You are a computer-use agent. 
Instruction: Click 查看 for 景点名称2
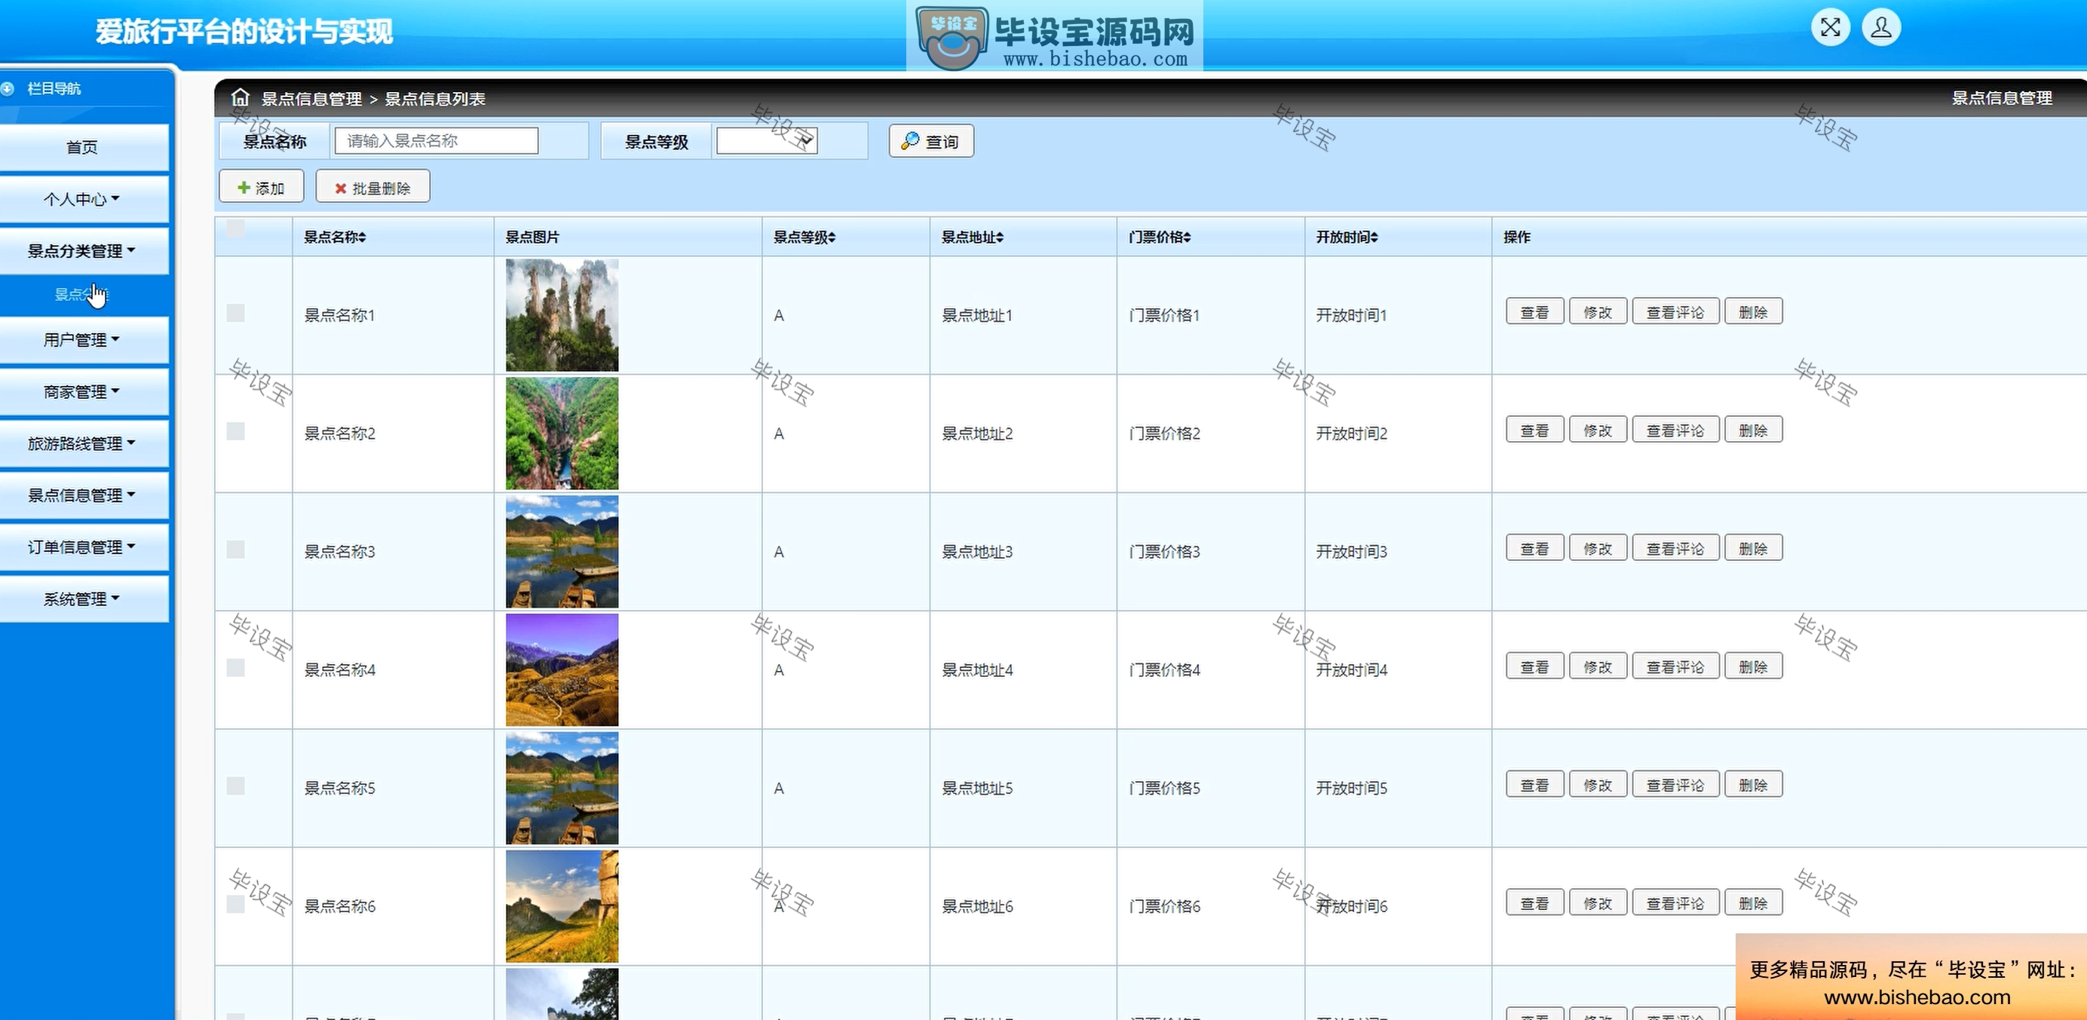pyautogui.click(x=1534, y=430)
